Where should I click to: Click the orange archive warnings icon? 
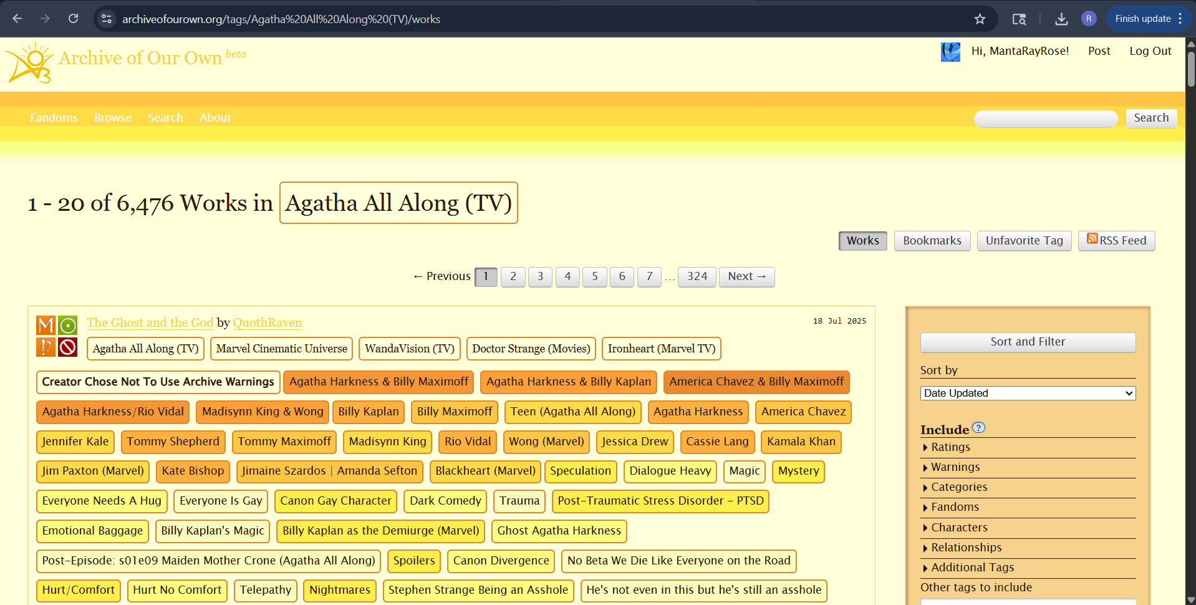(46, 347)
